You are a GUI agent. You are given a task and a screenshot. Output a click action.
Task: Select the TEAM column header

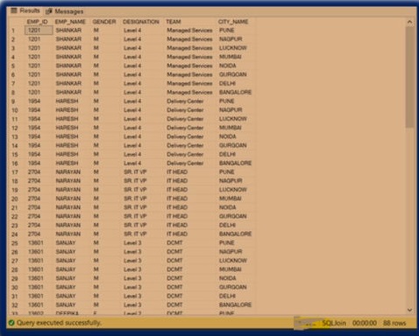174,22
